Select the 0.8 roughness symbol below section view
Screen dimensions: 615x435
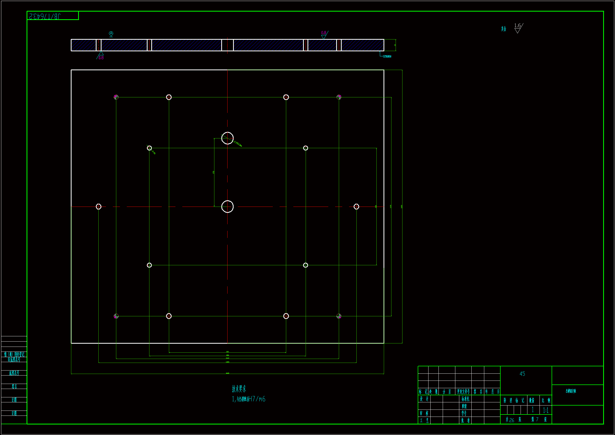100,56
